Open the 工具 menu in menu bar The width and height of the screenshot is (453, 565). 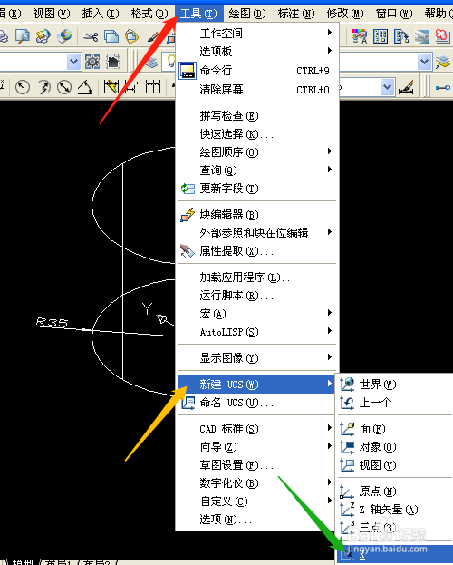coord(198,14)
